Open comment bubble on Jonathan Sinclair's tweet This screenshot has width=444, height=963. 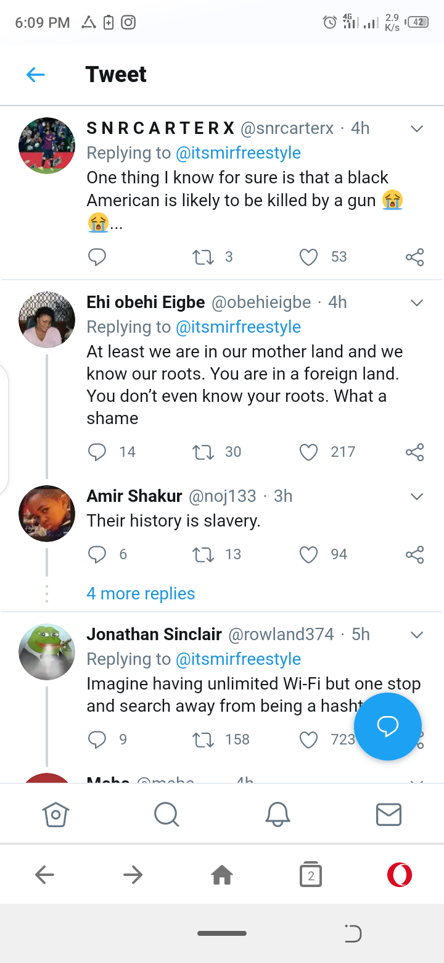(97, 739)
